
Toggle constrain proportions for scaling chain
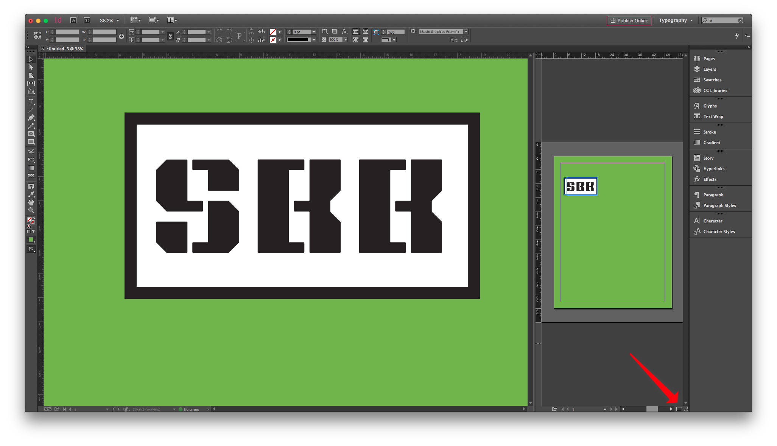pyautogui.click(x=170, y=36)
